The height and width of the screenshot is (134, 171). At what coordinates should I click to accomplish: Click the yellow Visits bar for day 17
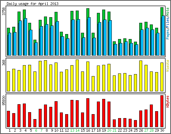pos(93,84)
